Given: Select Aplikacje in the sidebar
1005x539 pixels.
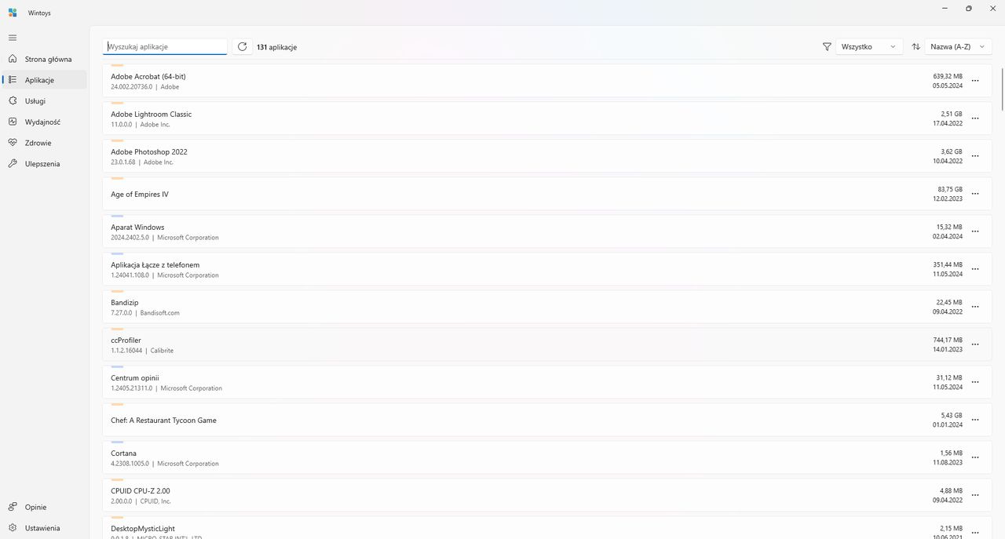Looking at the screenshot, I should tap(45, 80).
